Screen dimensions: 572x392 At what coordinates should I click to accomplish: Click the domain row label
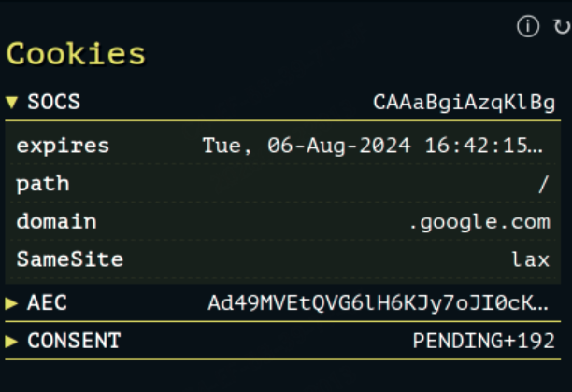[x=56, y=221]
